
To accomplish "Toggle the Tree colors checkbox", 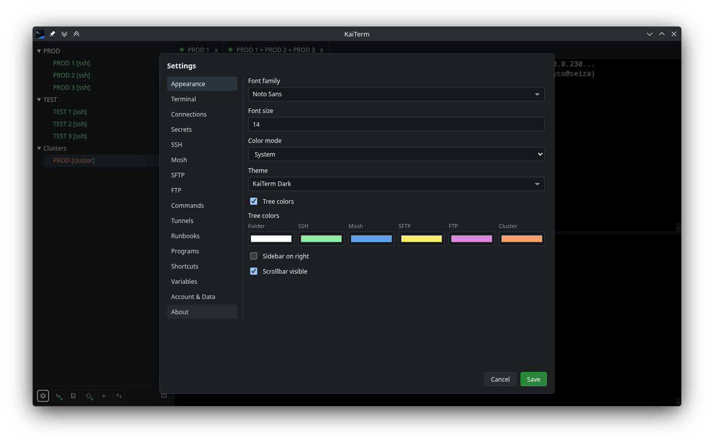I will click(254, 201).
